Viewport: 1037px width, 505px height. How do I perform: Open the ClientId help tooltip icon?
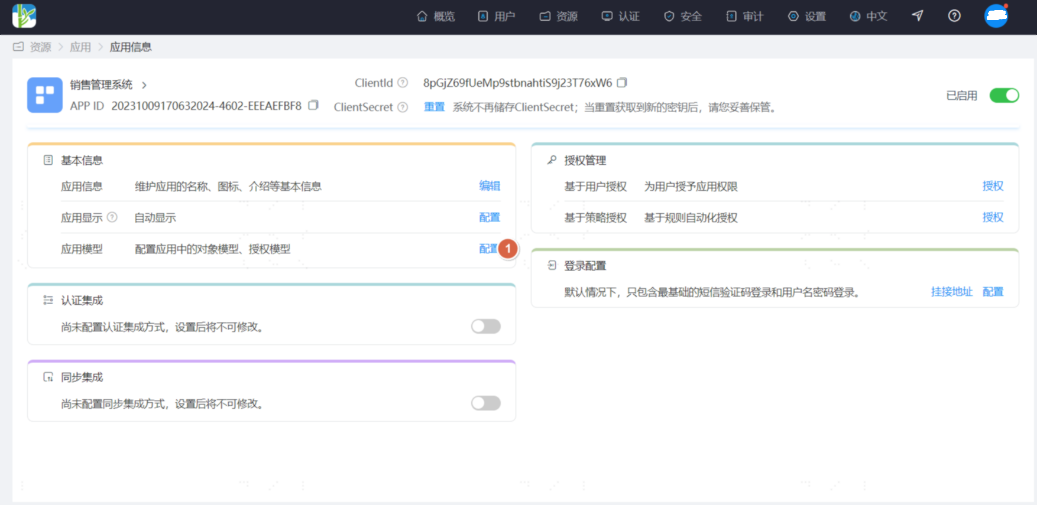(403, 83)
